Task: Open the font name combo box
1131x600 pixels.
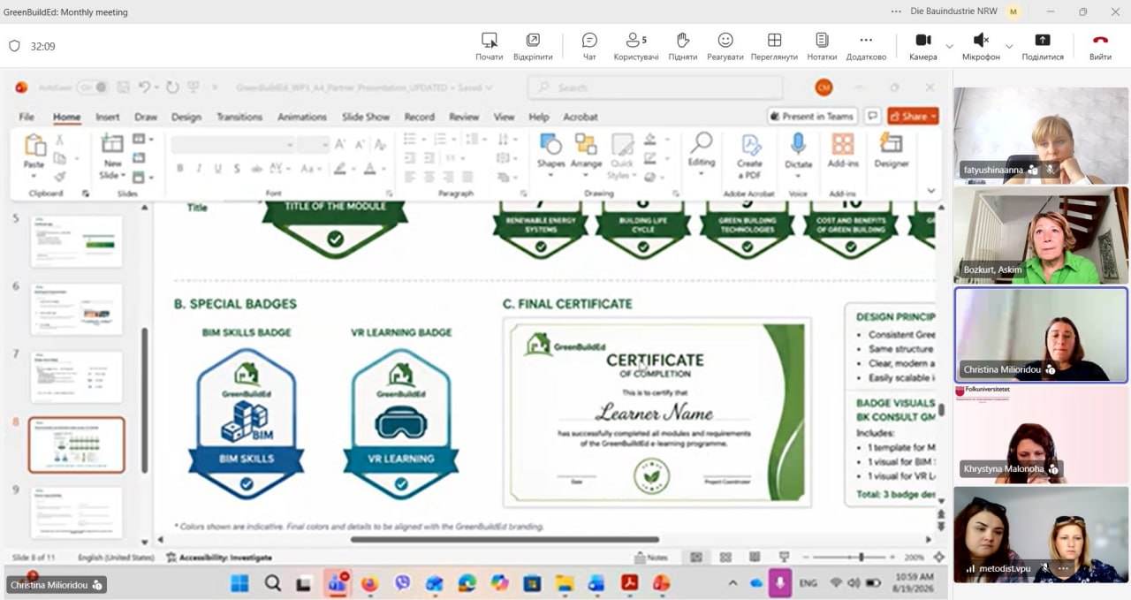Action: [x=232, y=145]
